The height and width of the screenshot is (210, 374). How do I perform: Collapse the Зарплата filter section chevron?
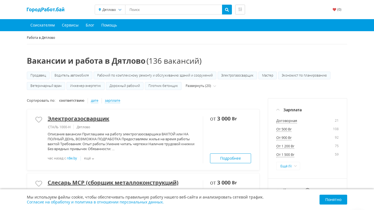(278, 110)
